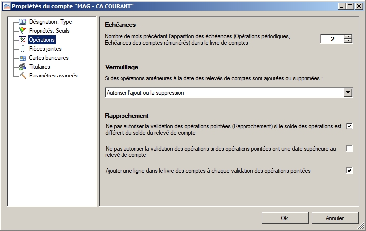Screen dimensions: 366x231
Task: Click the Titulaires people icon
Action: click(x=22, y=67)
